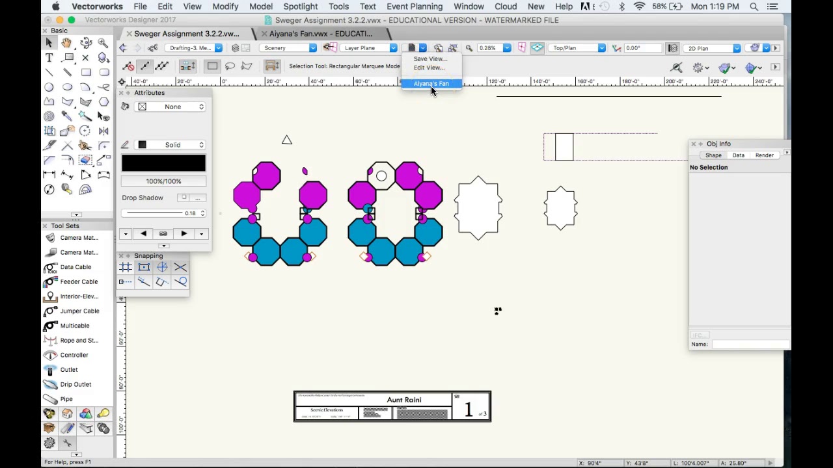The height and width of the screenshot is (468, 833).
Task: Enable Lasso Marquee mode
Action: coord(229,66)
